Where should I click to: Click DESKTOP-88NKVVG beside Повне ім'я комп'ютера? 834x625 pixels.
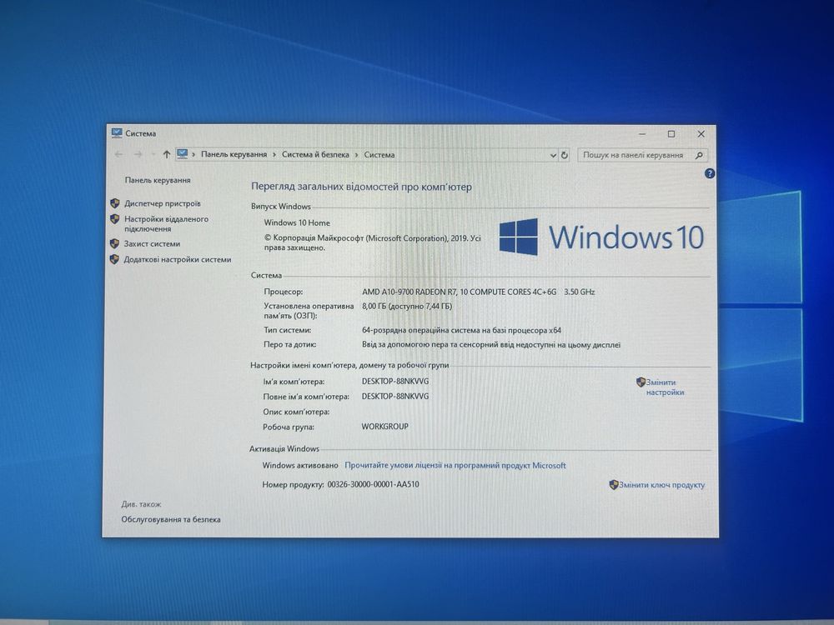tap(395, 397)
